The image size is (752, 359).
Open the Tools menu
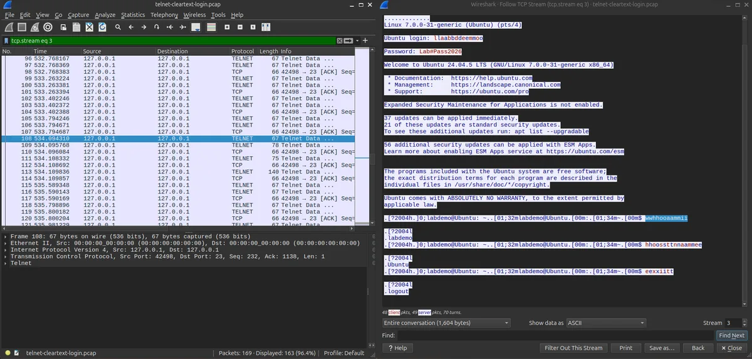[218, 14]
